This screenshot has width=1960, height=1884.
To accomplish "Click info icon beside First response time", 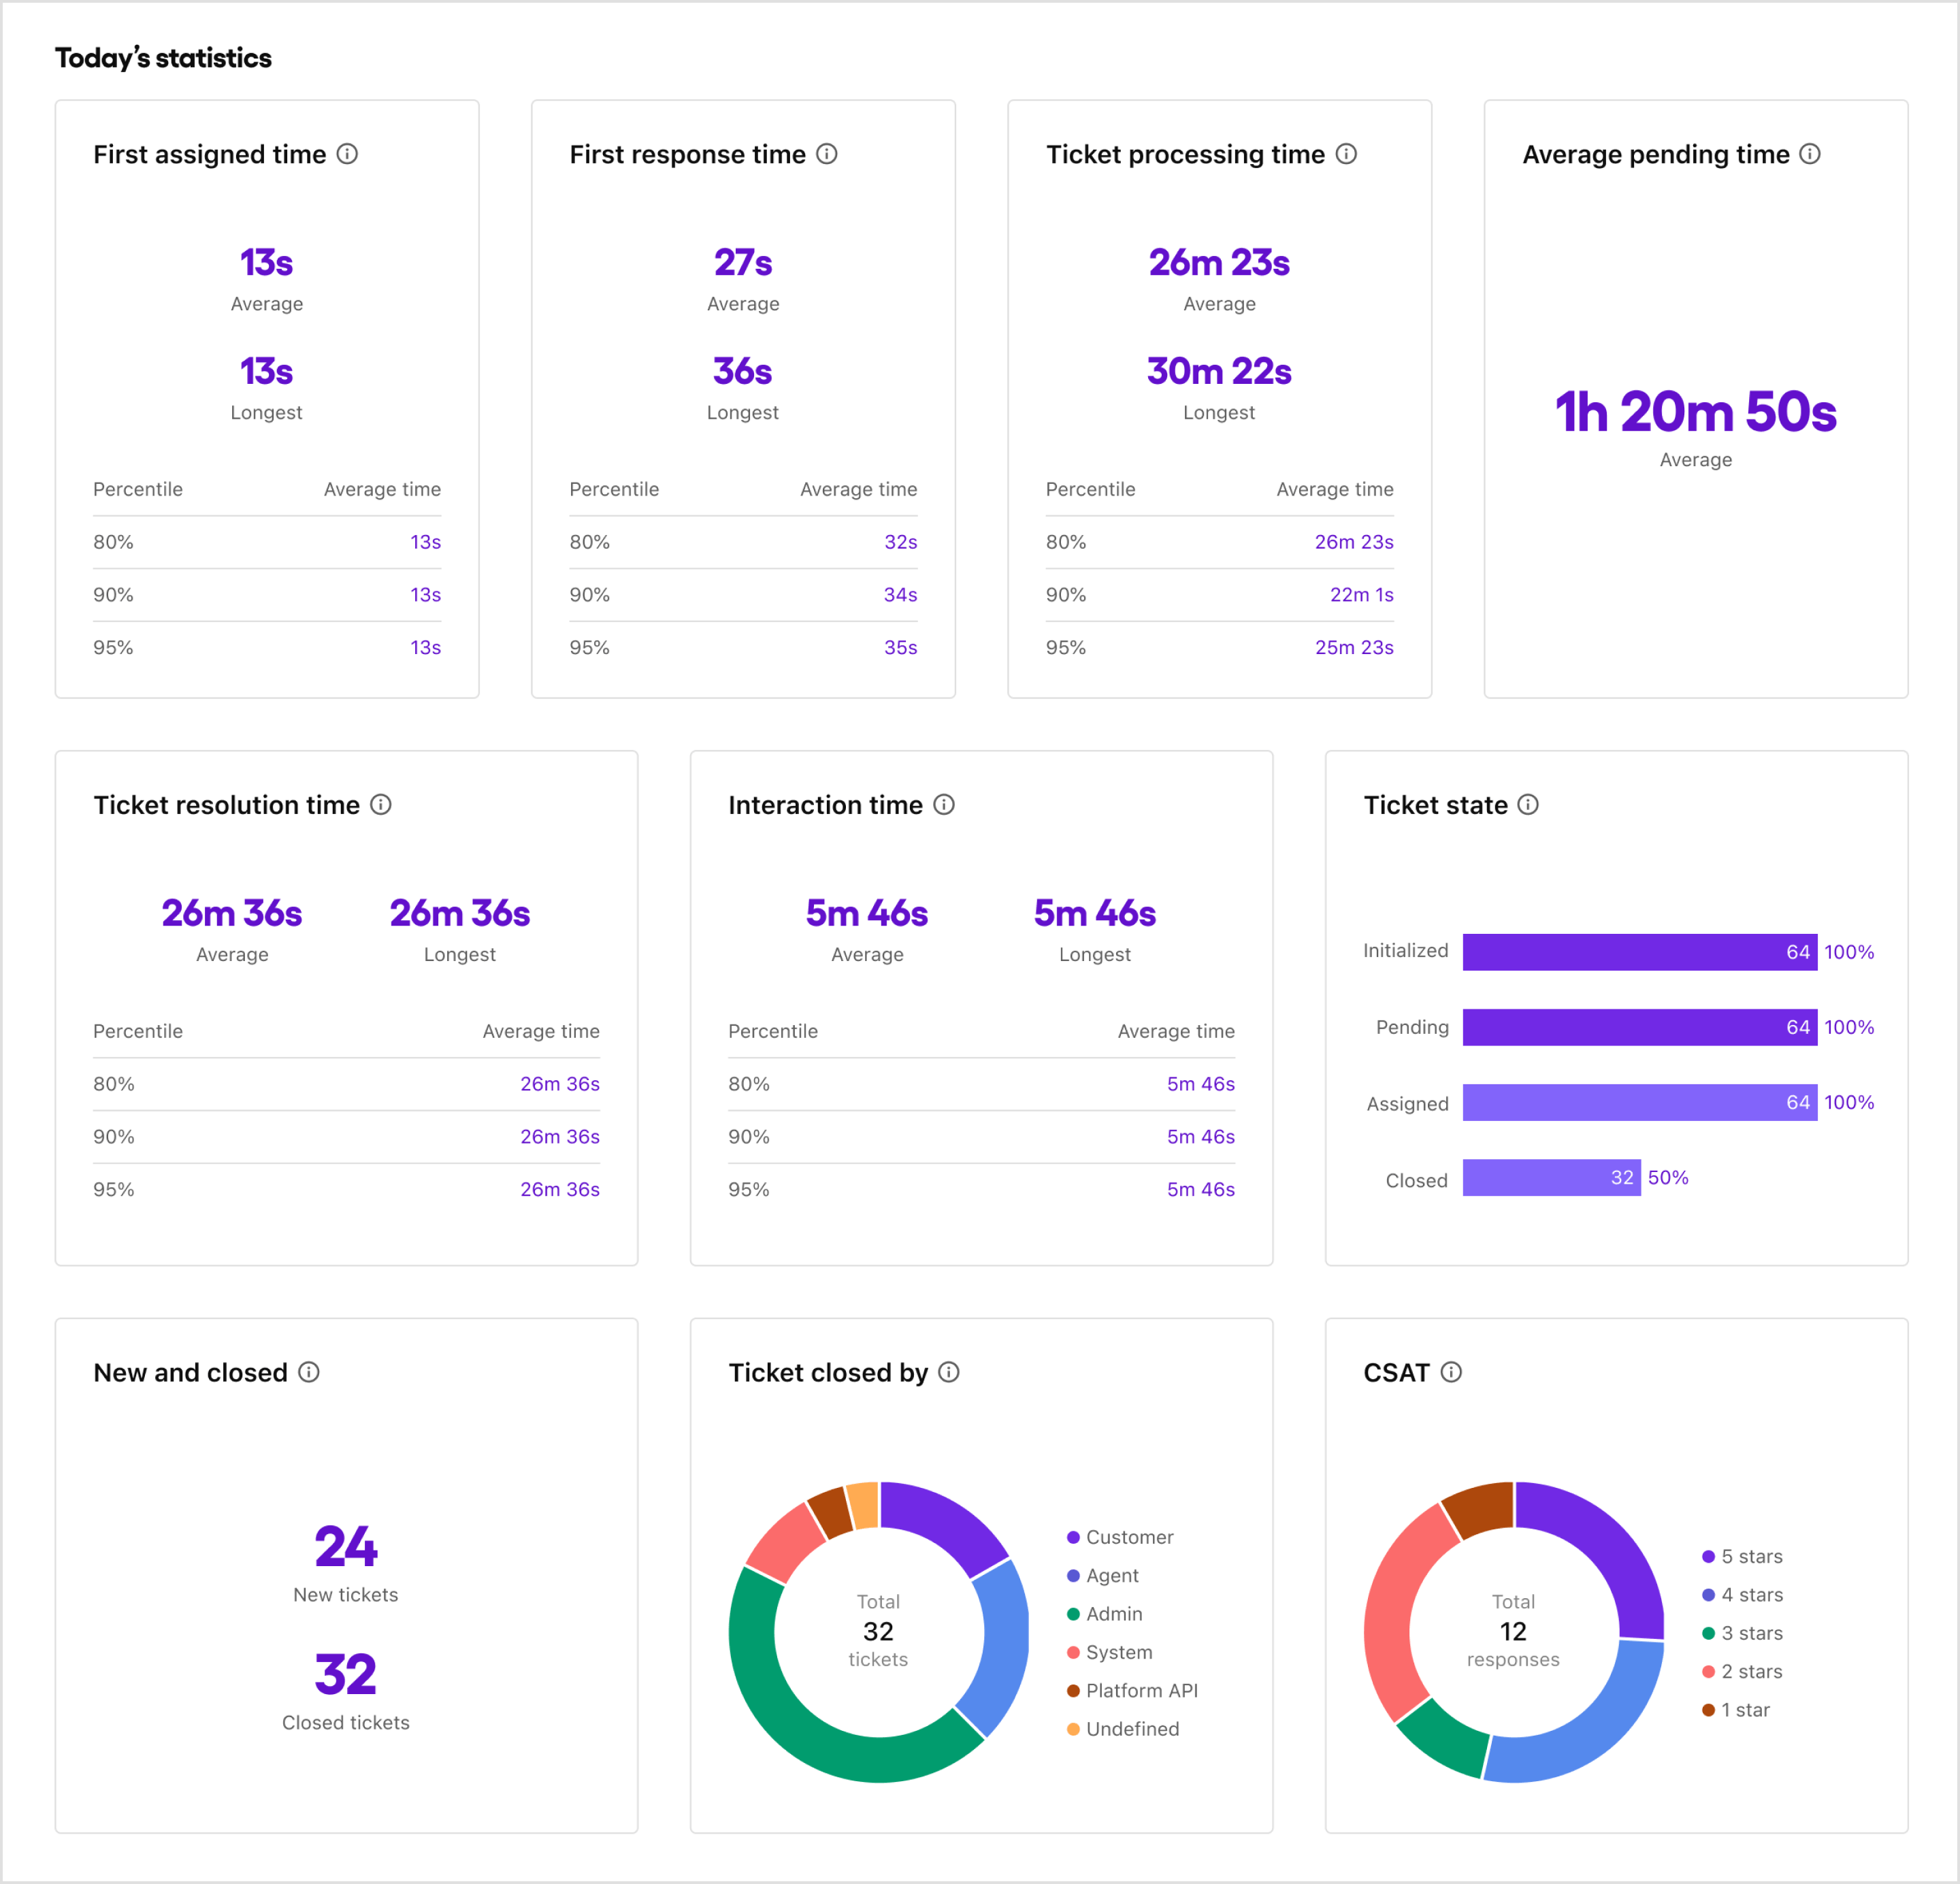I will [x=827, y=154].
